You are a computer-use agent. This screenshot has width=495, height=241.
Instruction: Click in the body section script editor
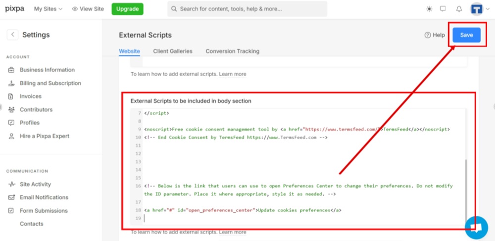click(x=298, y=166)
